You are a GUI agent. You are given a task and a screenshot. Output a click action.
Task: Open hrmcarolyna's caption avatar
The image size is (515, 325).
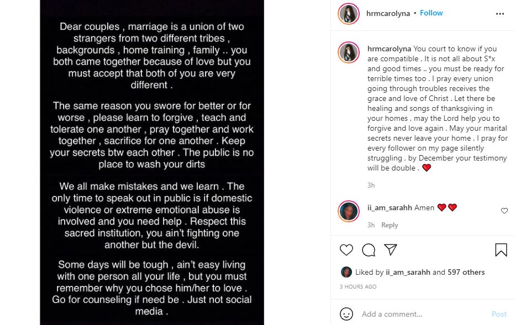349,52
